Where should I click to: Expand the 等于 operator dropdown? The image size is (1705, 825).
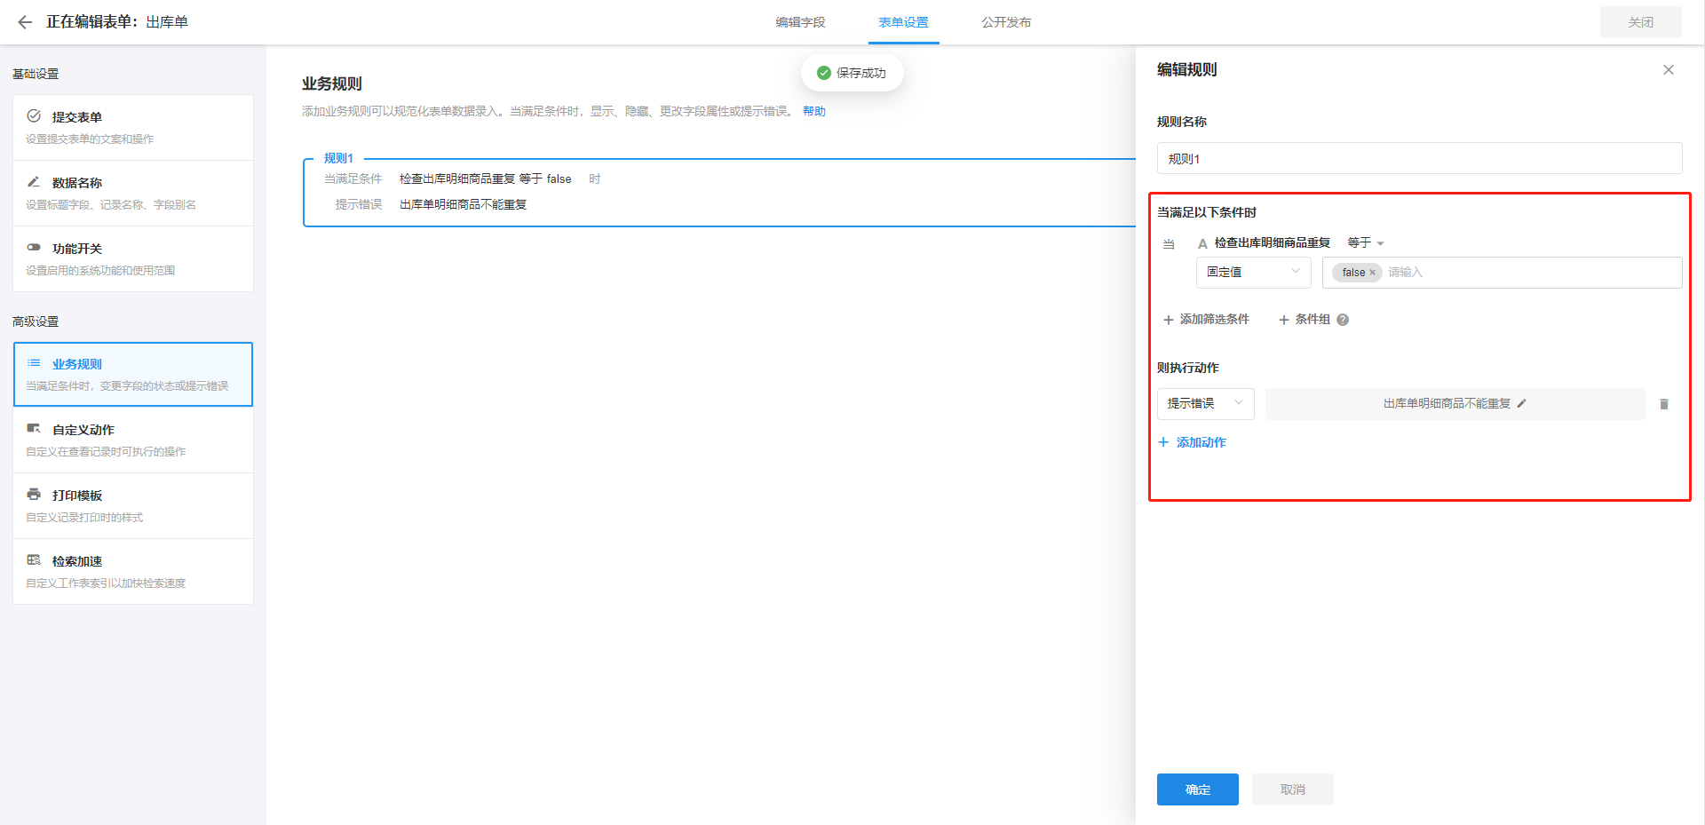[1366, 243]
